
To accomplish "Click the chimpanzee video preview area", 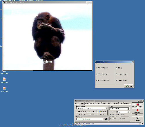I will click(48, 37).
